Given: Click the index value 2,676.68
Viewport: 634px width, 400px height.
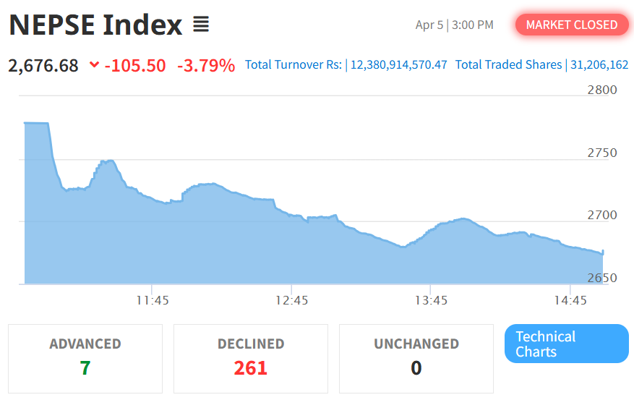Looking at the screenshot, I should point(43,65).
